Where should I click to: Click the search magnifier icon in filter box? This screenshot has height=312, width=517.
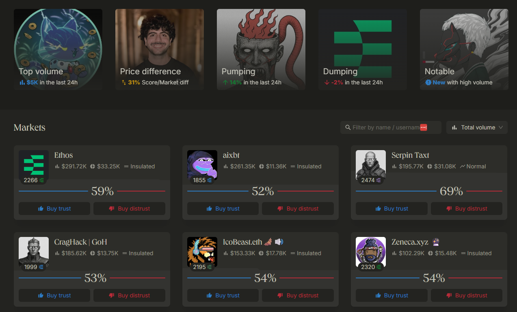pos(348,127)
